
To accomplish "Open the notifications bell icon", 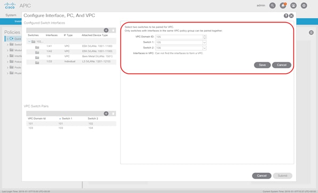I will click(x=283, y=6).
